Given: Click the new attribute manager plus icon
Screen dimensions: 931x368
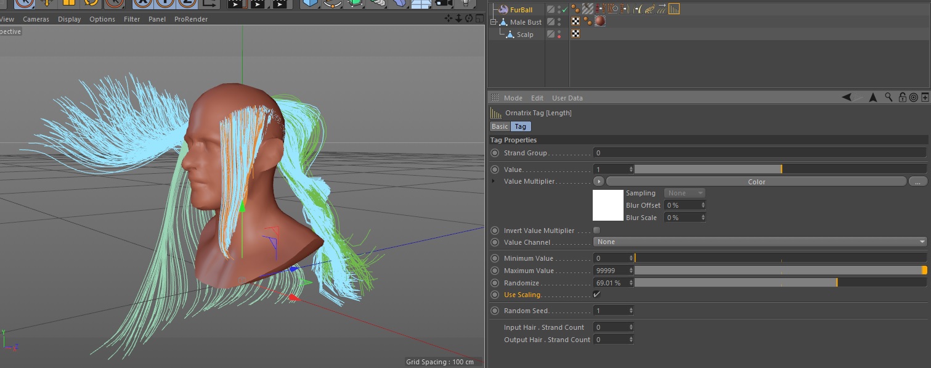Looking at the screenshot, I should pos(925,97).
